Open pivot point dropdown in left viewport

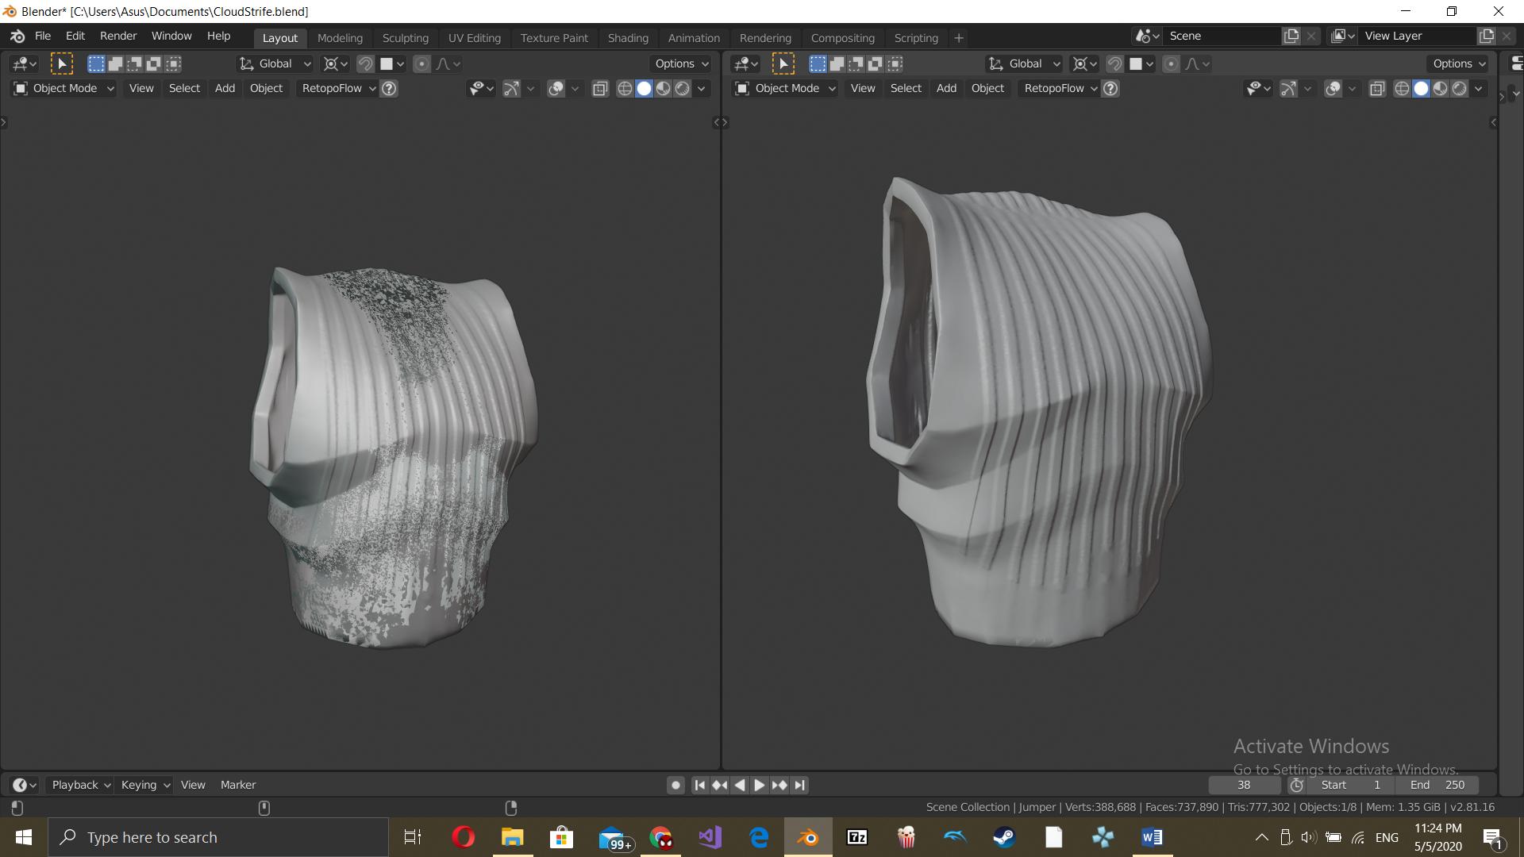click(x=336, y=63)
